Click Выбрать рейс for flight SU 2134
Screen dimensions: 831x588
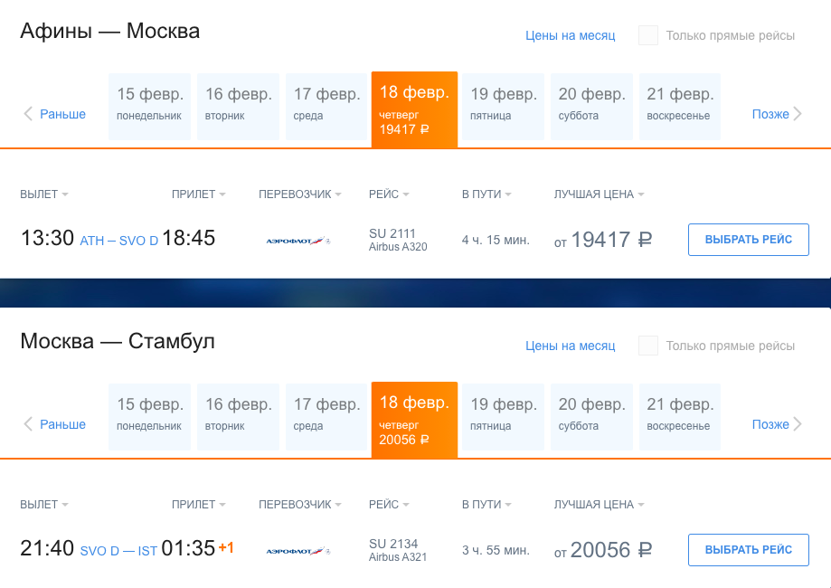coord(749,550)
